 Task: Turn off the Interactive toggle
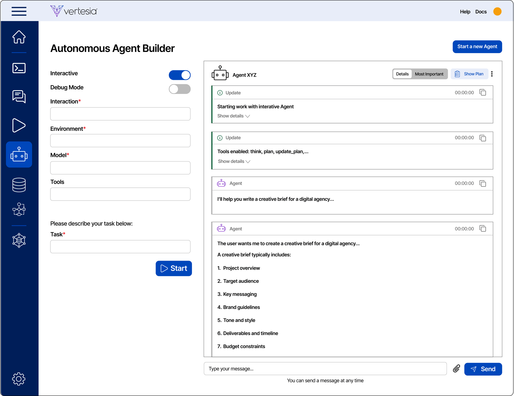pos(180,75)
